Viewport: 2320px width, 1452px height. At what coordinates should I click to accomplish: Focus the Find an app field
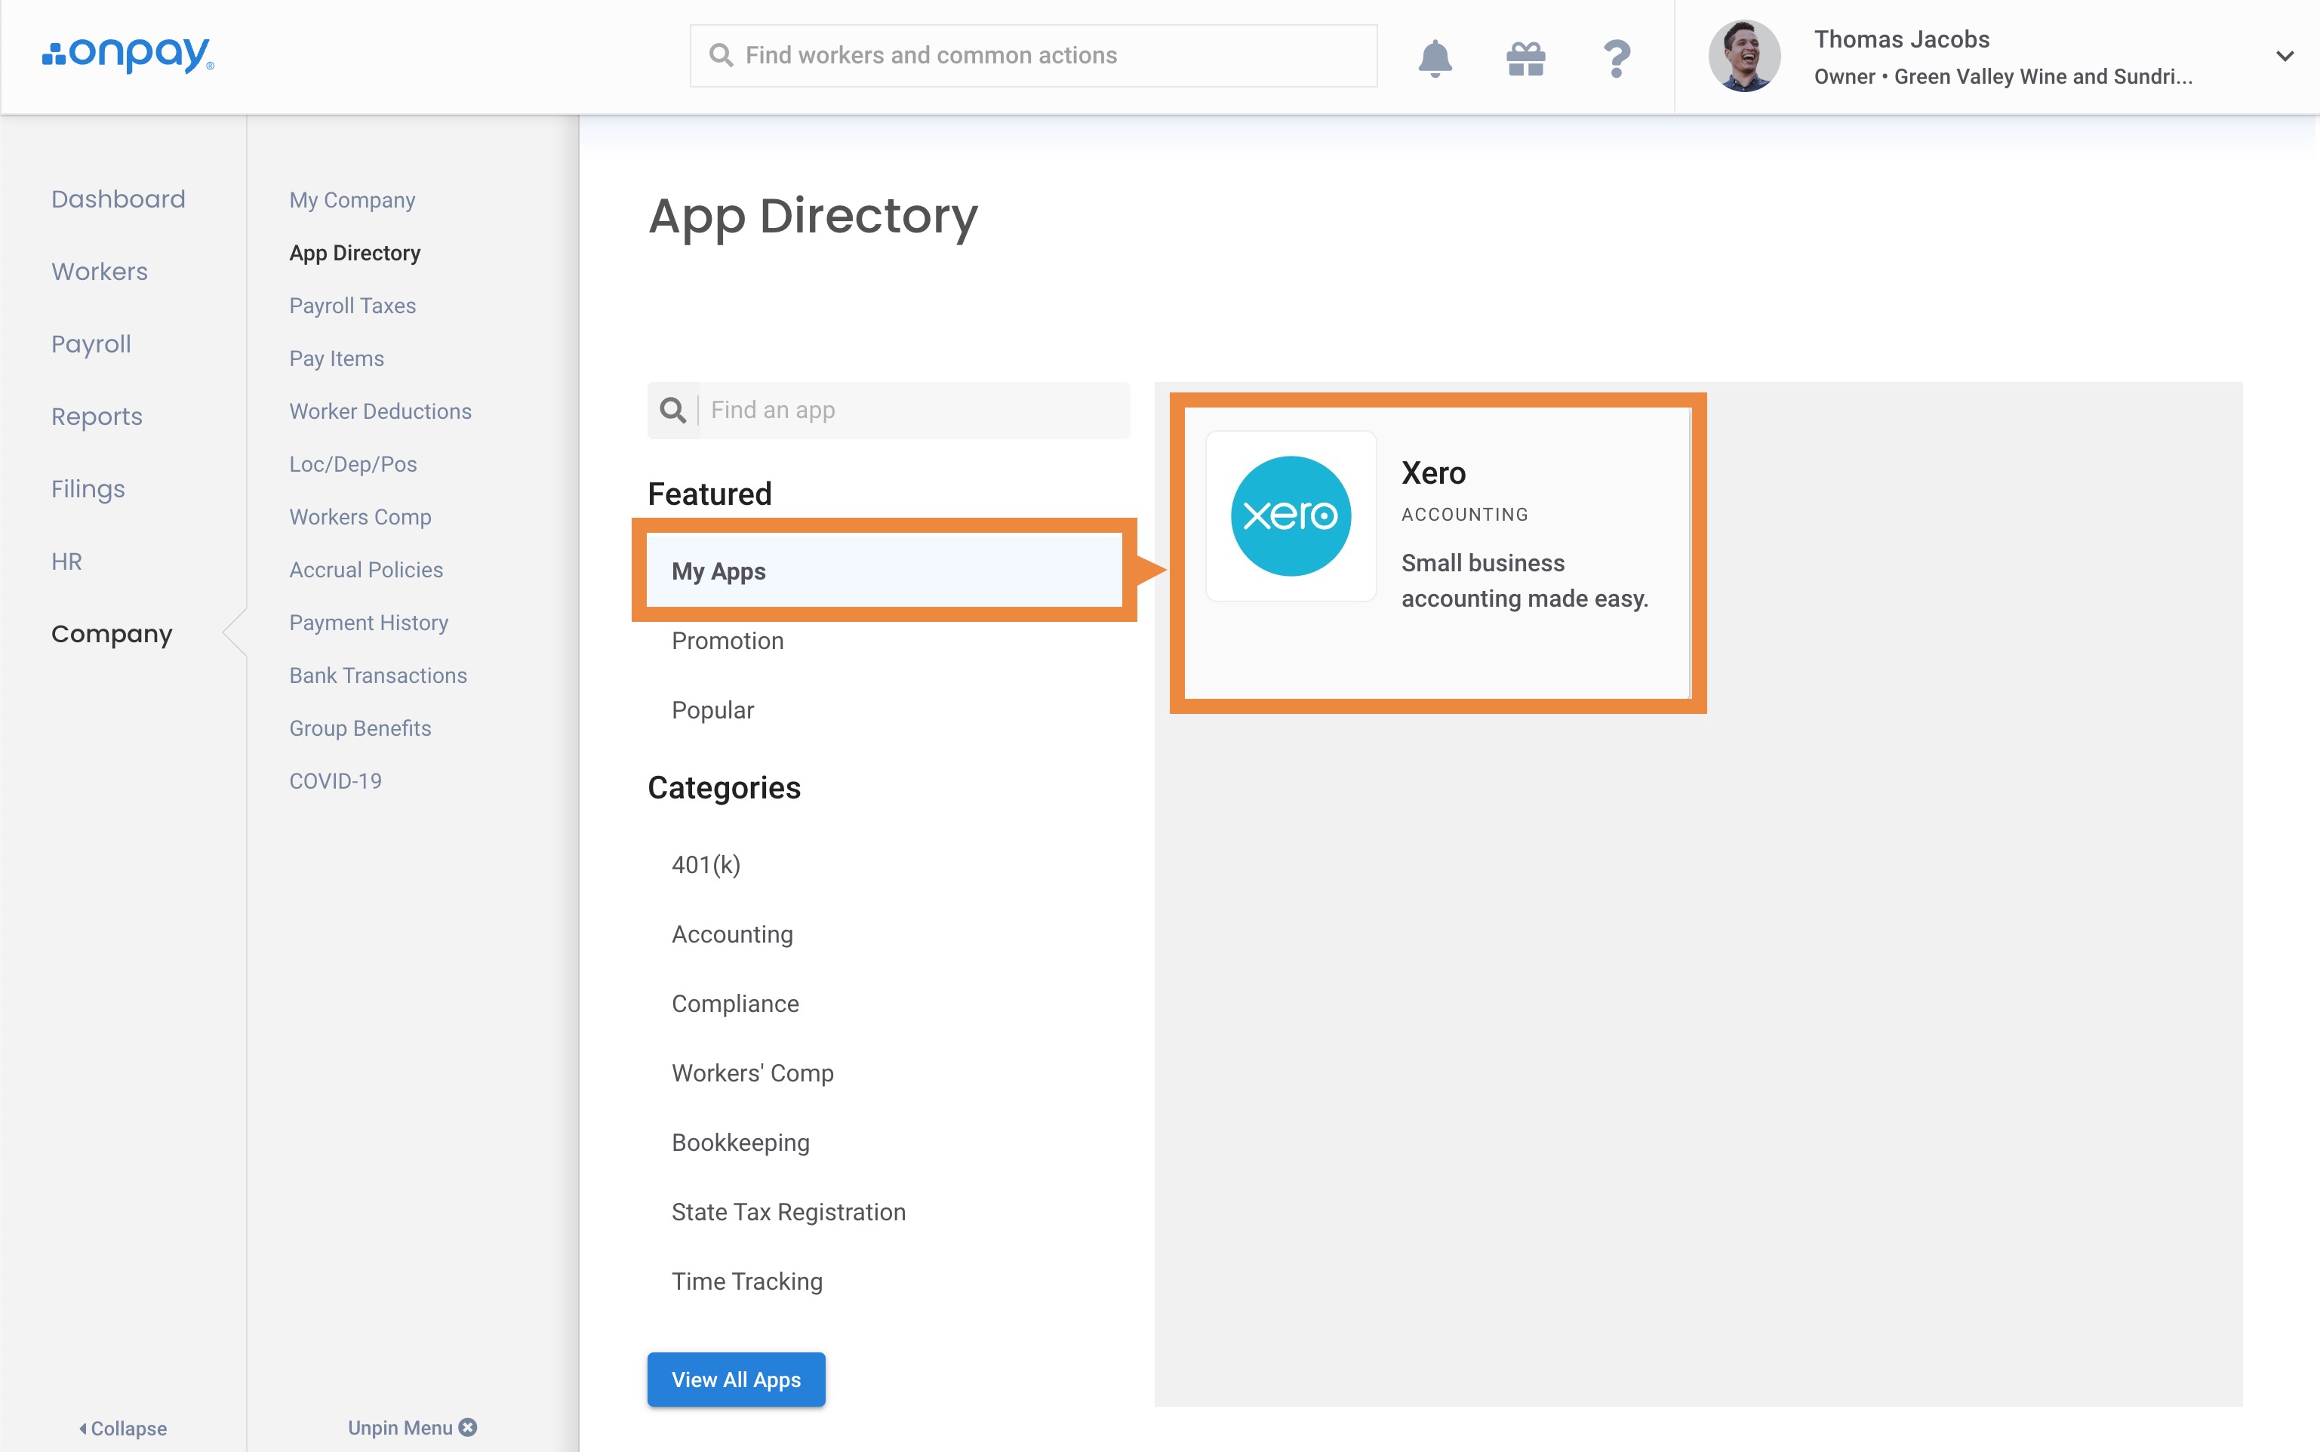[888, 410]
